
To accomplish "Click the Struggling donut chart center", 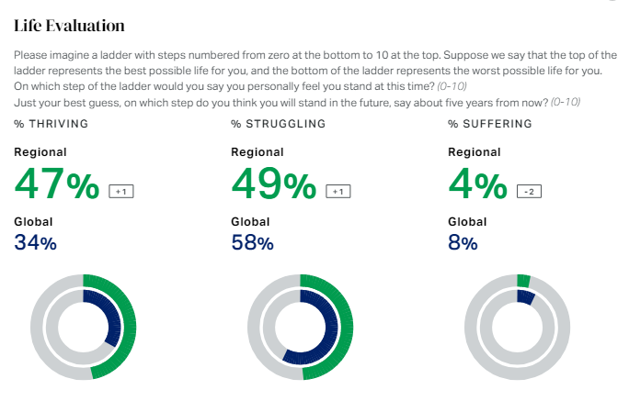I will click(x=300, y=328).
